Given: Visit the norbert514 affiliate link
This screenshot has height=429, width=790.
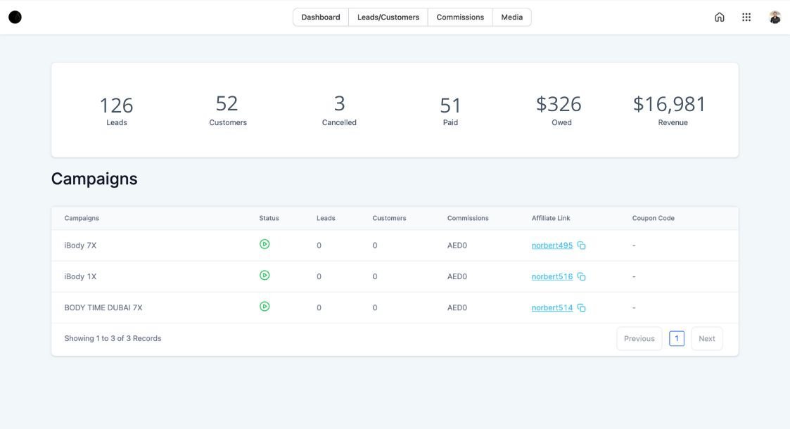Looking at the screenshot, I should coord(552,307).
